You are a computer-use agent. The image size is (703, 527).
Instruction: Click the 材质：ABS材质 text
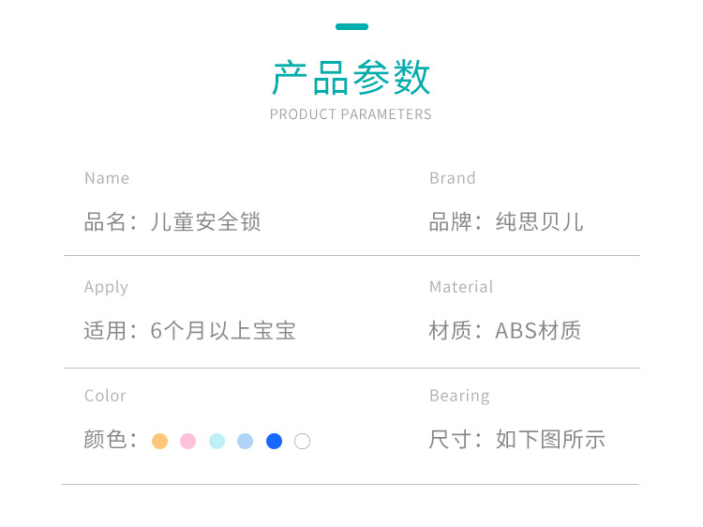click(x=505, y=331)
